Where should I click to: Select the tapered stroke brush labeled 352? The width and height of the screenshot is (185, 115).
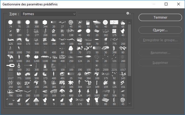point(28,66)
